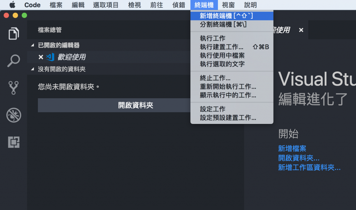Collapse the 沒有開啟的資料夾 section
Screen dimensions: 356x210
(32, 69)
